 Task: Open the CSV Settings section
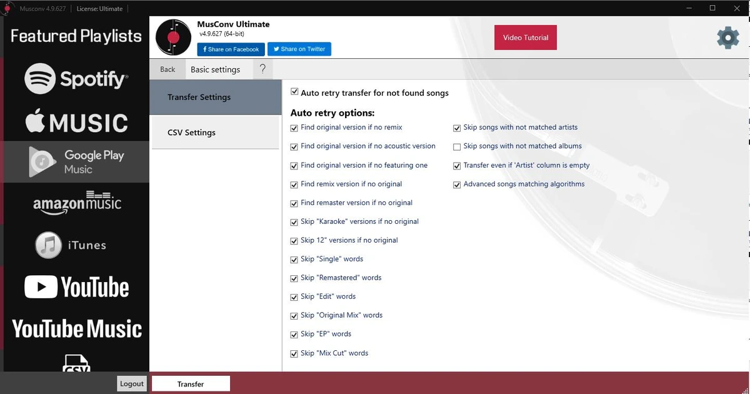coord(215,133)
